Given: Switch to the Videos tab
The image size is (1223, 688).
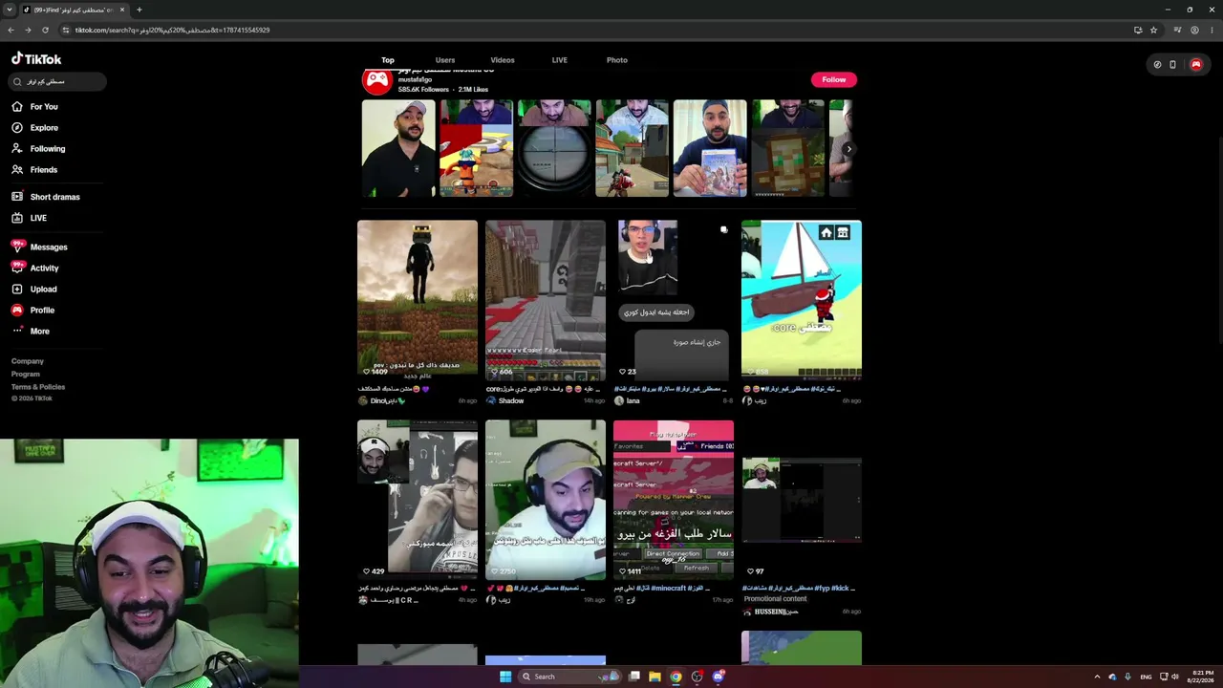Looking at the screenshot, I should (x=503, y=60).
